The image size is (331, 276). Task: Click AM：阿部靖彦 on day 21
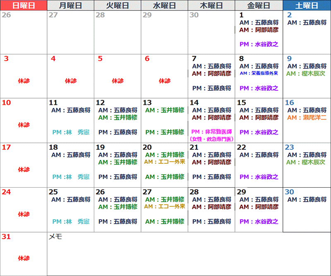[211, 162]
